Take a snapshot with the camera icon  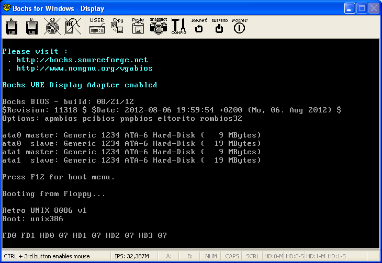click(159, 26)
